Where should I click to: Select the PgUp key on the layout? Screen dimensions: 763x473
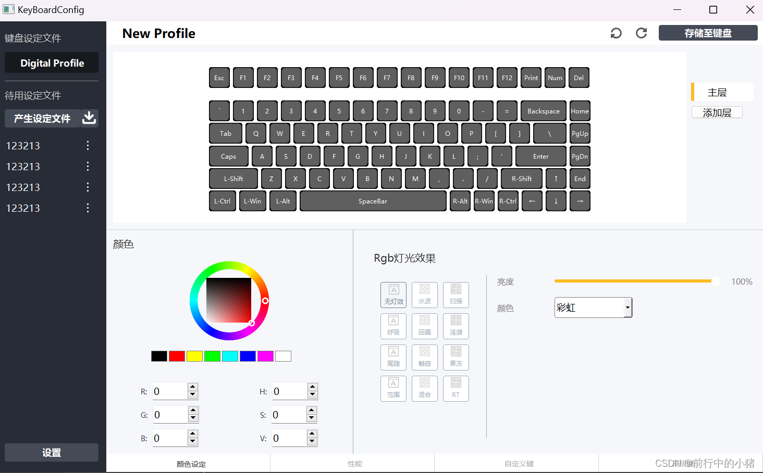tap(580, 133)
